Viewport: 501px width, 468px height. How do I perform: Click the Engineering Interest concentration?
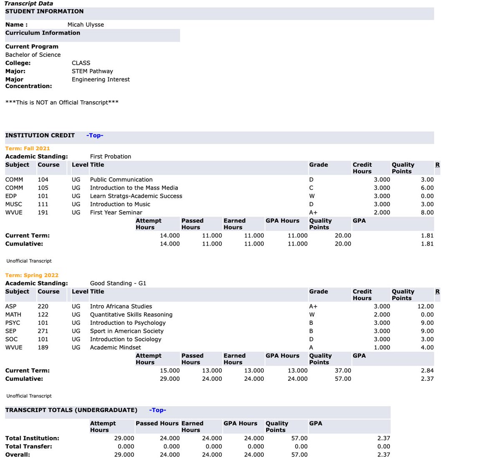[x=101, y=79]
